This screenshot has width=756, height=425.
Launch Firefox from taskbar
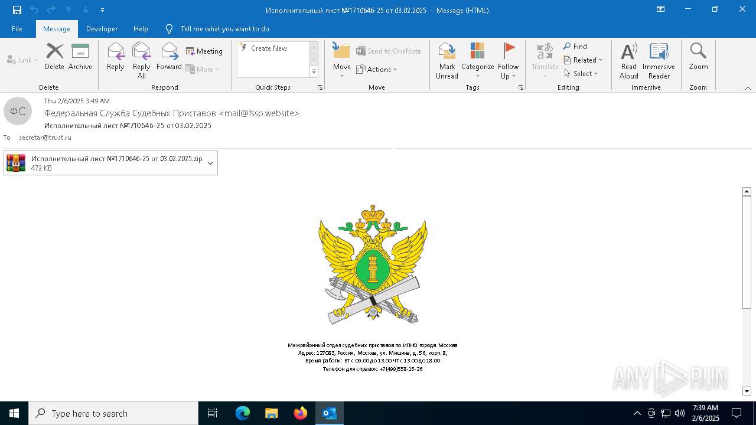click(301, 413)
